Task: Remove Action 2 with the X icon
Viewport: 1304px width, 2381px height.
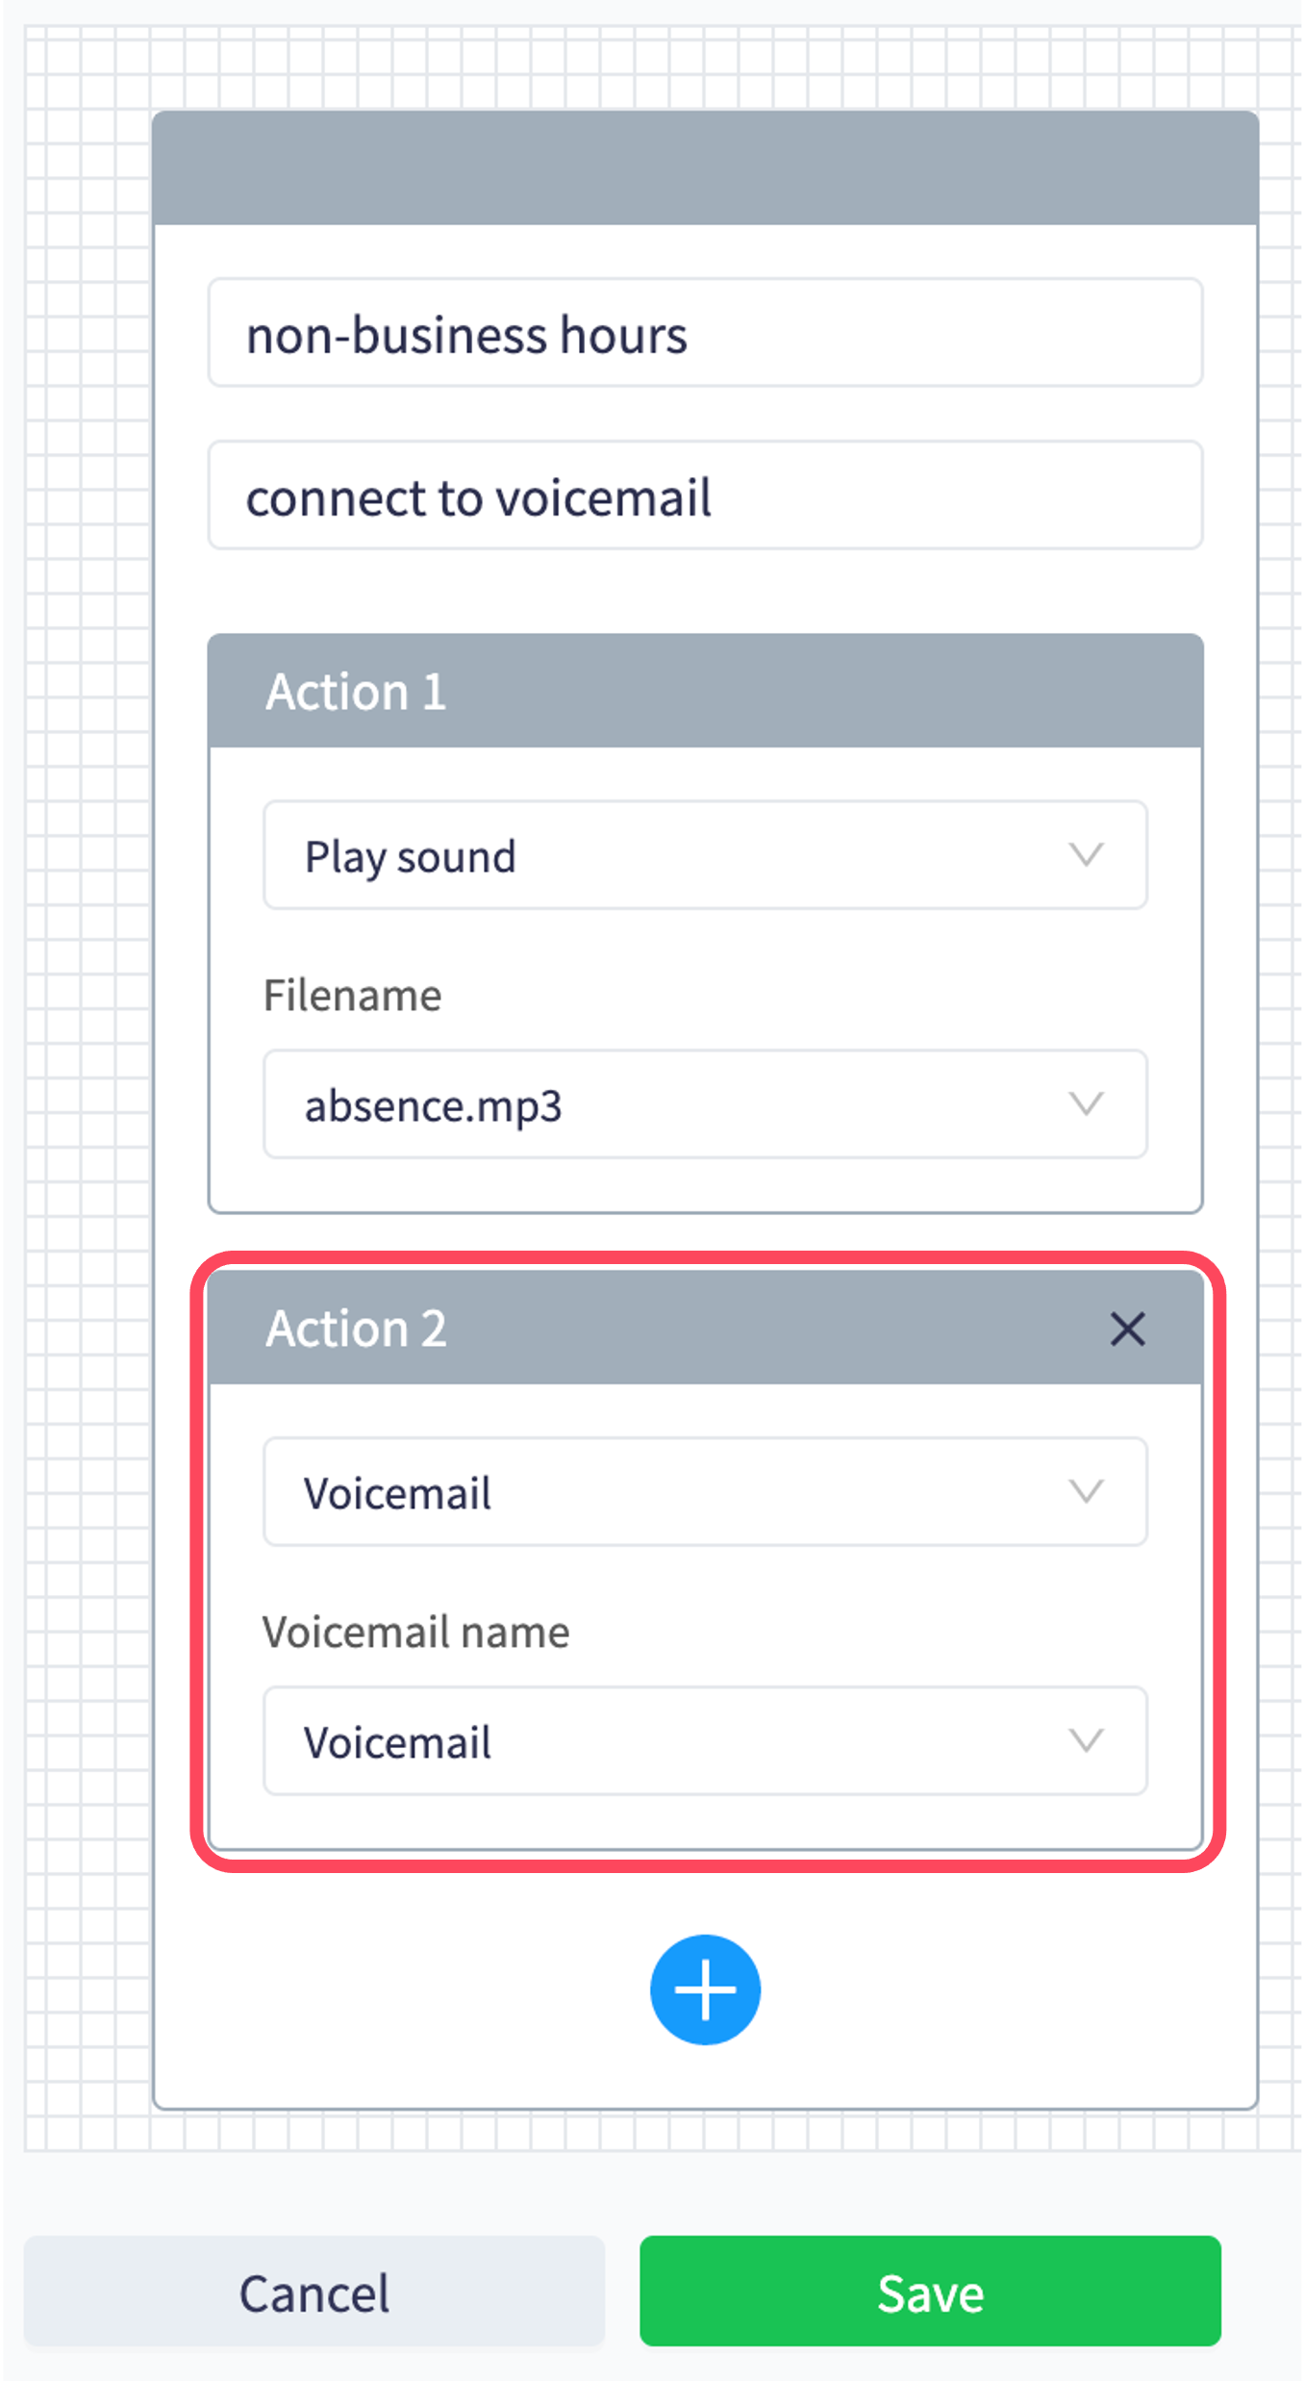Action: (x=1127, y=1330)
